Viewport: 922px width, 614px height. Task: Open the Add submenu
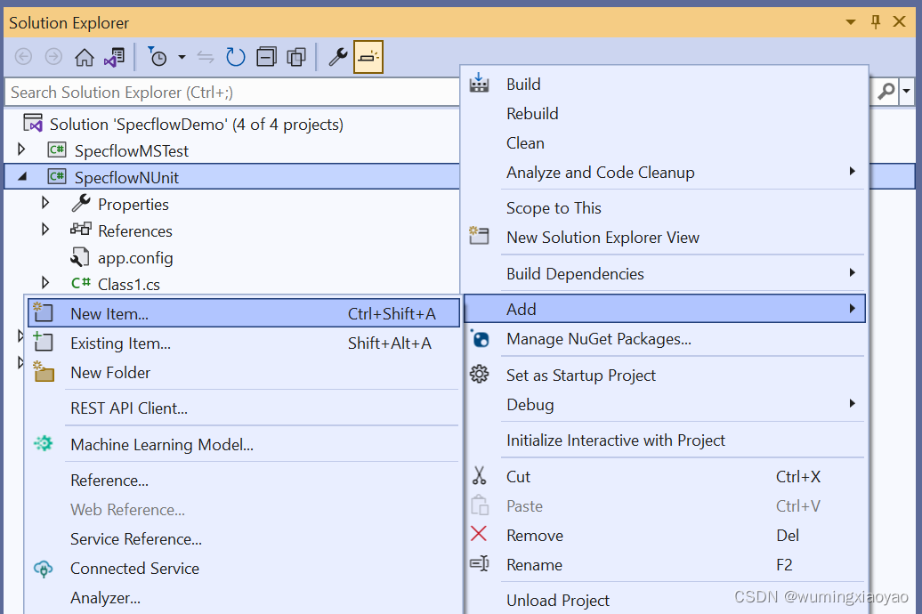(522, 309)
